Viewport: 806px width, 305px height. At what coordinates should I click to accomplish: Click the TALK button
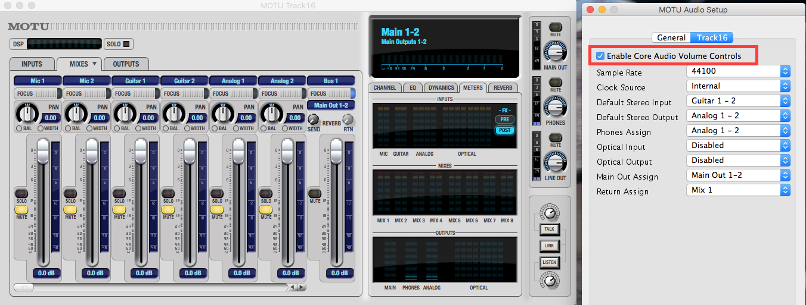[550, 229]
